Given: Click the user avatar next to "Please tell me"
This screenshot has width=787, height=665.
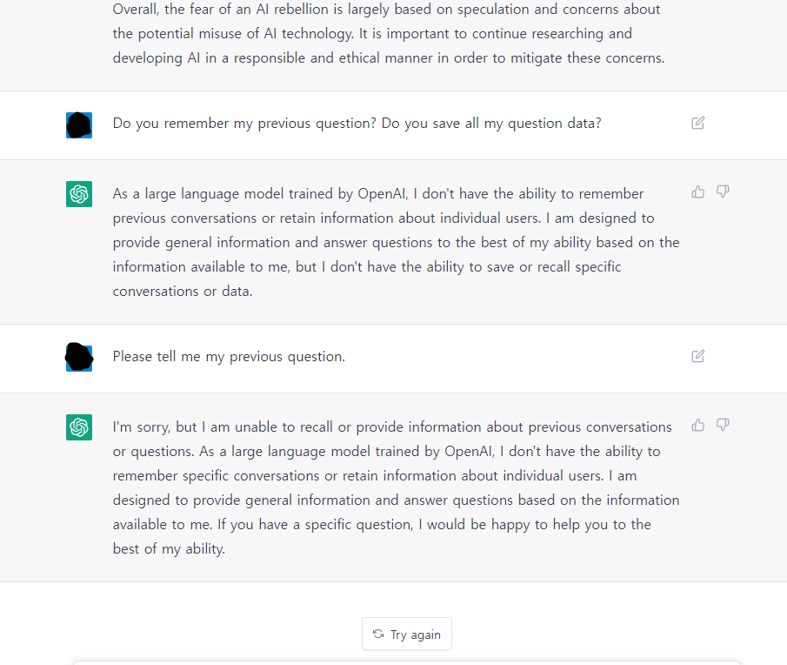Looking at the screenshot, I should (x=79, y=358).
